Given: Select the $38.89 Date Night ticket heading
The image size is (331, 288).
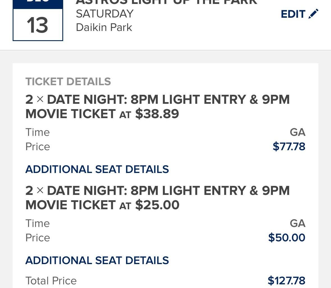Looking at the screenshot, I should (157, 106).
